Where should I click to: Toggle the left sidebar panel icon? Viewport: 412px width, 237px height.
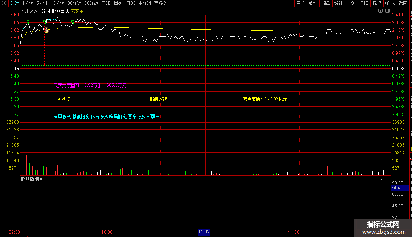point(4,3)
